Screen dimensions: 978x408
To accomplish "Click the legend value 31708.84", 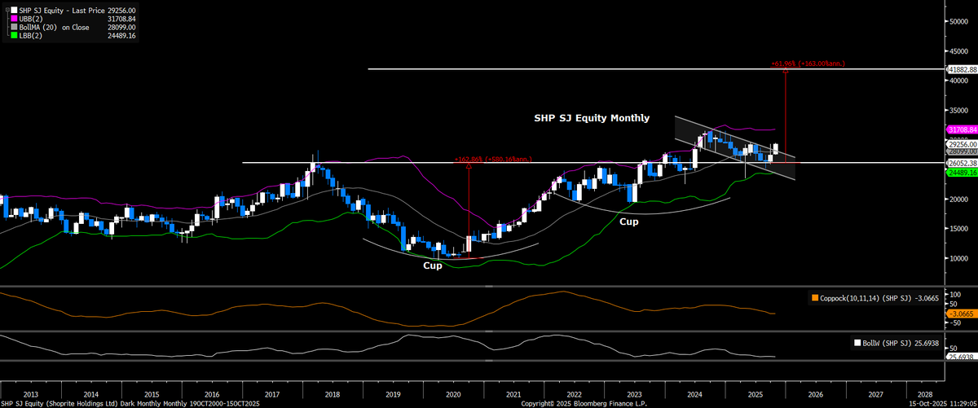I will click(120, 18).
